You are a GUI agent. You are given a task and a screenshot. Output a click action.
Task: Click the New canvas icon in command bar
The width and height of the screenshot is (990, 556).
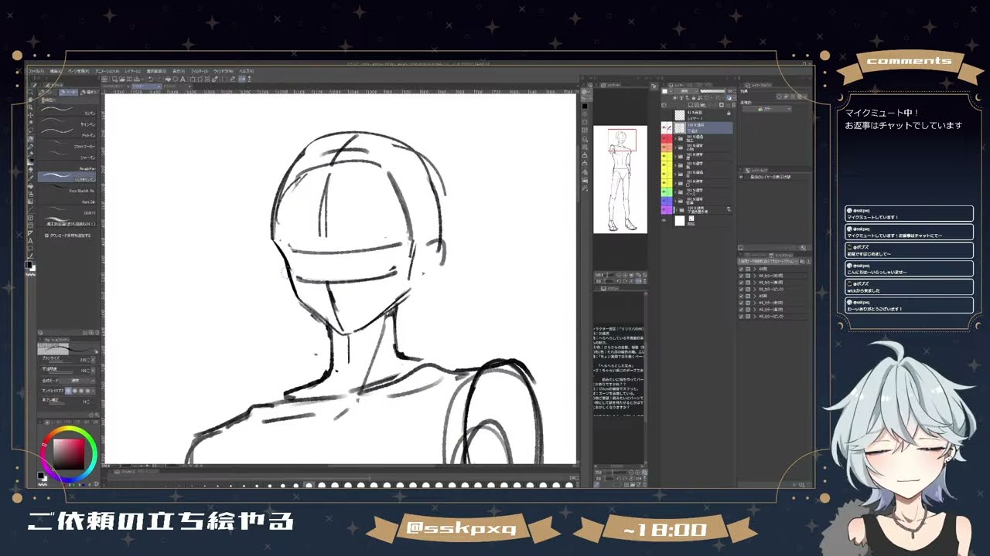114,79
